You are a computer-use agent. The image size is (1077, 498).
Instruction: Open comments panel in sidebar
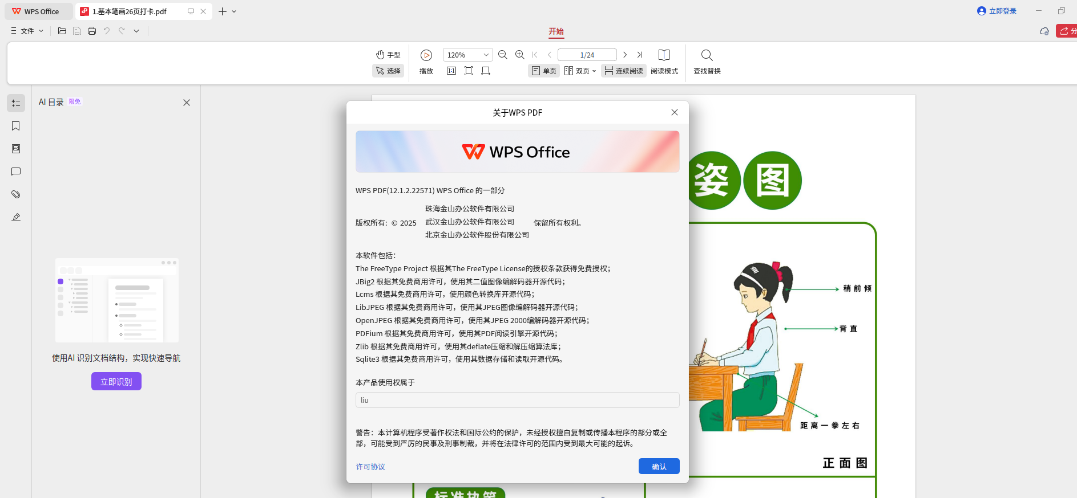(16, 172)
